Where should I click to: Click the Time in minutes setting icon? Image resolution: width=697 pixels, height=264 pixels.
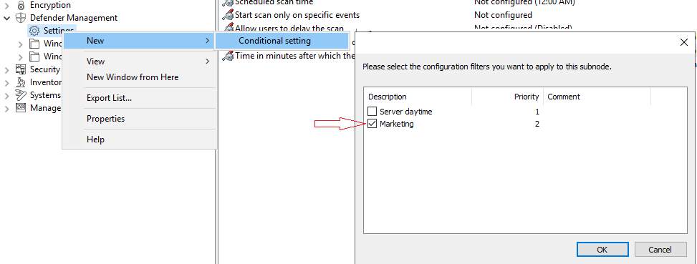click(228, 56)
